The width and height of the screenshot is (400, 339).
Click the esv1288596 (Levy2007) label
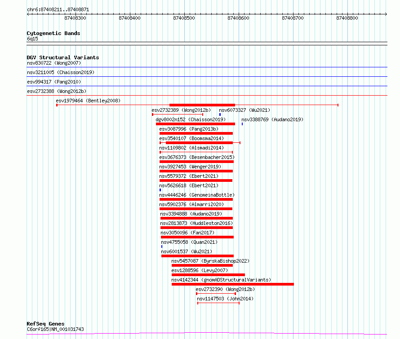pos(200,270)
